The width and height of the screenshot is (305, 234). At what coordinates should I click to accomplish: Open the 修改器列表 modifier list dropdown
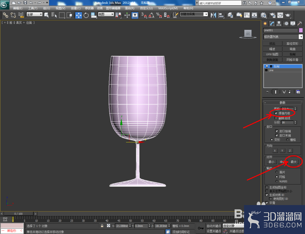[283, 37]
